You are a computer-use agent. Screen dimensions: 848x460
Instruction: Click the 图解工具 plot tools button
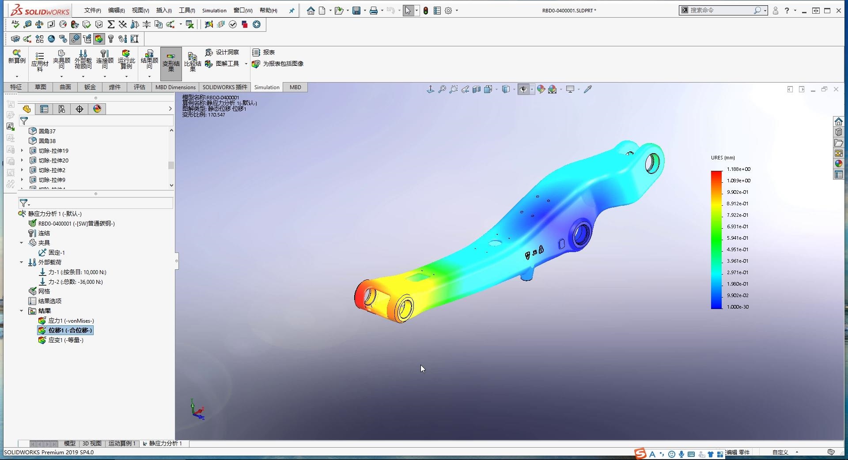(222, 64)
